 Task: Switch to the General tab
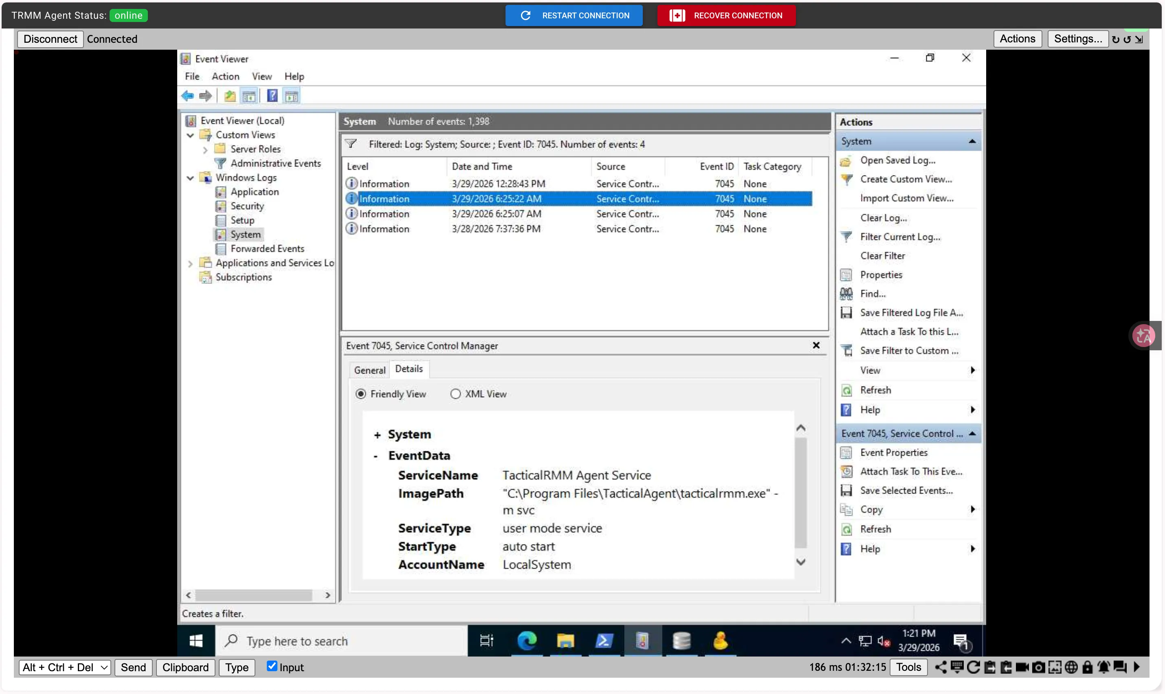coord(369,370)
